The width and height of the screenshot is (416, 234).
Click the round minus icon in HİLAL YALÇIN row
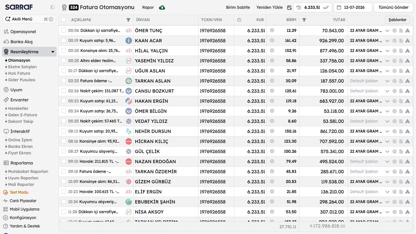tap(395, 51)
